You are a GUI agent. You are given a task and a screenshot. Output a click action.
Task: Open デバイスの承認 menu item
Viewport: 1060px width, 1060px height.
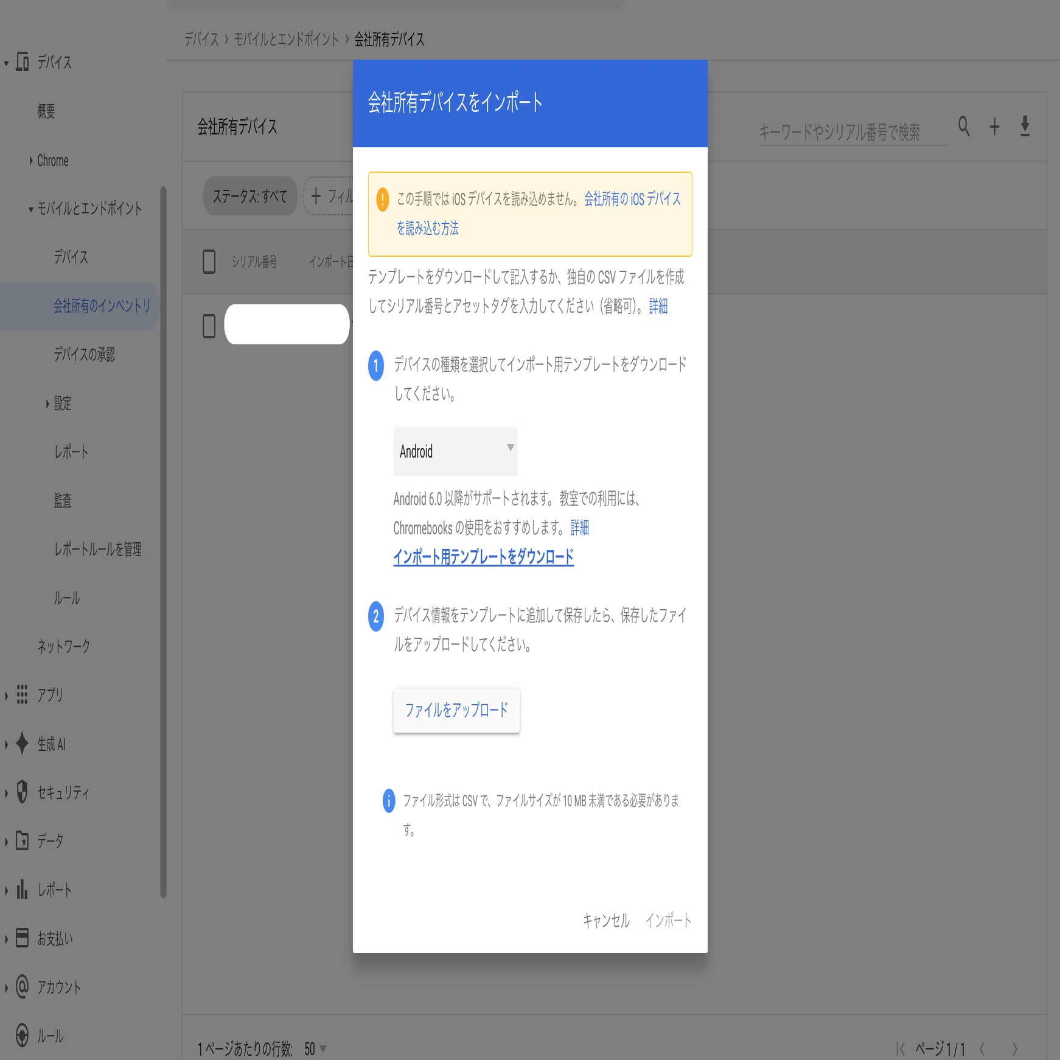[x=84, y=354]
